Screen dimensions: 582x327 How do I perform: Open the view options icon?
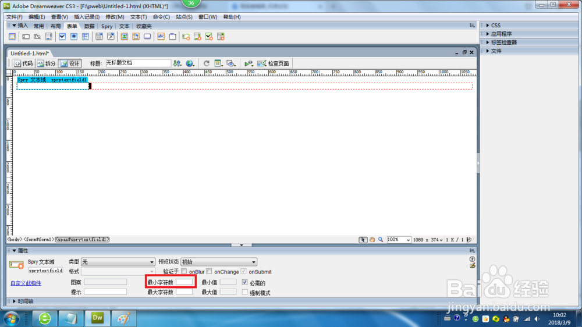click(x=219, y=63)
